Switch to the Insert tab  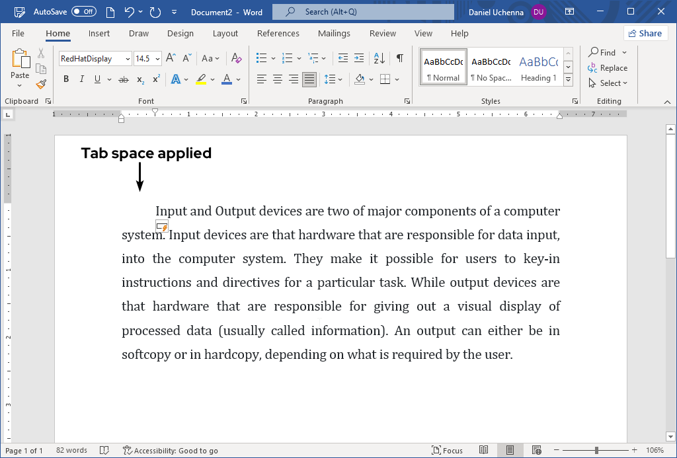(x=99, y=33)
